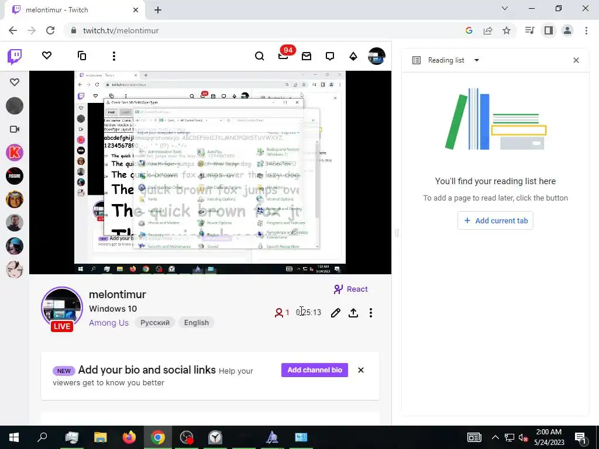Open Twitch search magnifier icon

point(259,56)
